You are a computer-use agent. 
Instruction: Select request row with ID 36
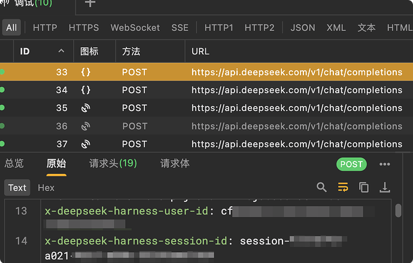coord(206,126)
